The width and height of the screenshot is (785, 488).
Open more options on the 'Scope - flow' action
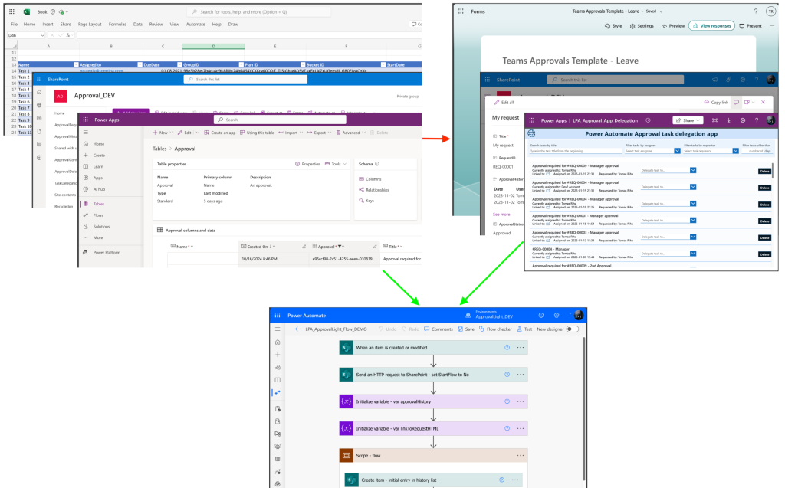click(x=521, y=456)
